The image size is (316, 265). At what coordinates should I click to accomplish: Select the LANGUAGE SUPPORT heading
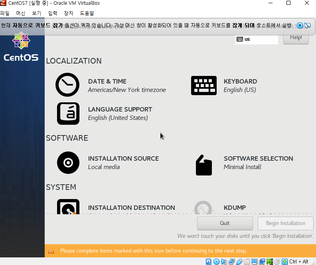(120, 109)
